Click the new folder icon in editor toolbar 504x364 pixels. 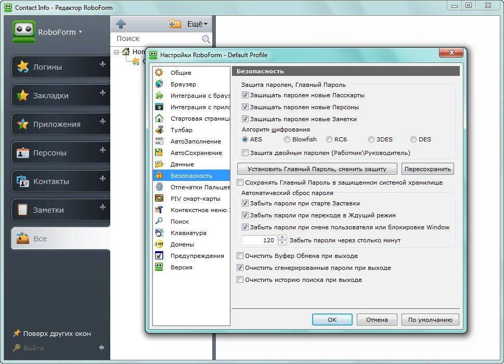175,24
